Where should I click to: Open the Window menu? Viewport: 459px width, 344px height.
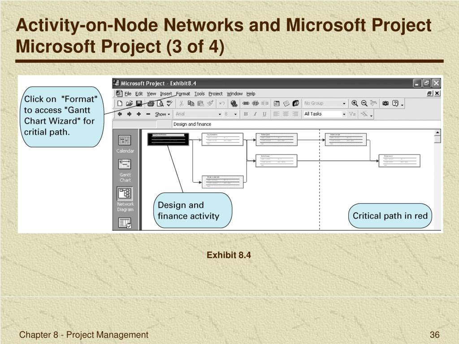pos(234,94)
